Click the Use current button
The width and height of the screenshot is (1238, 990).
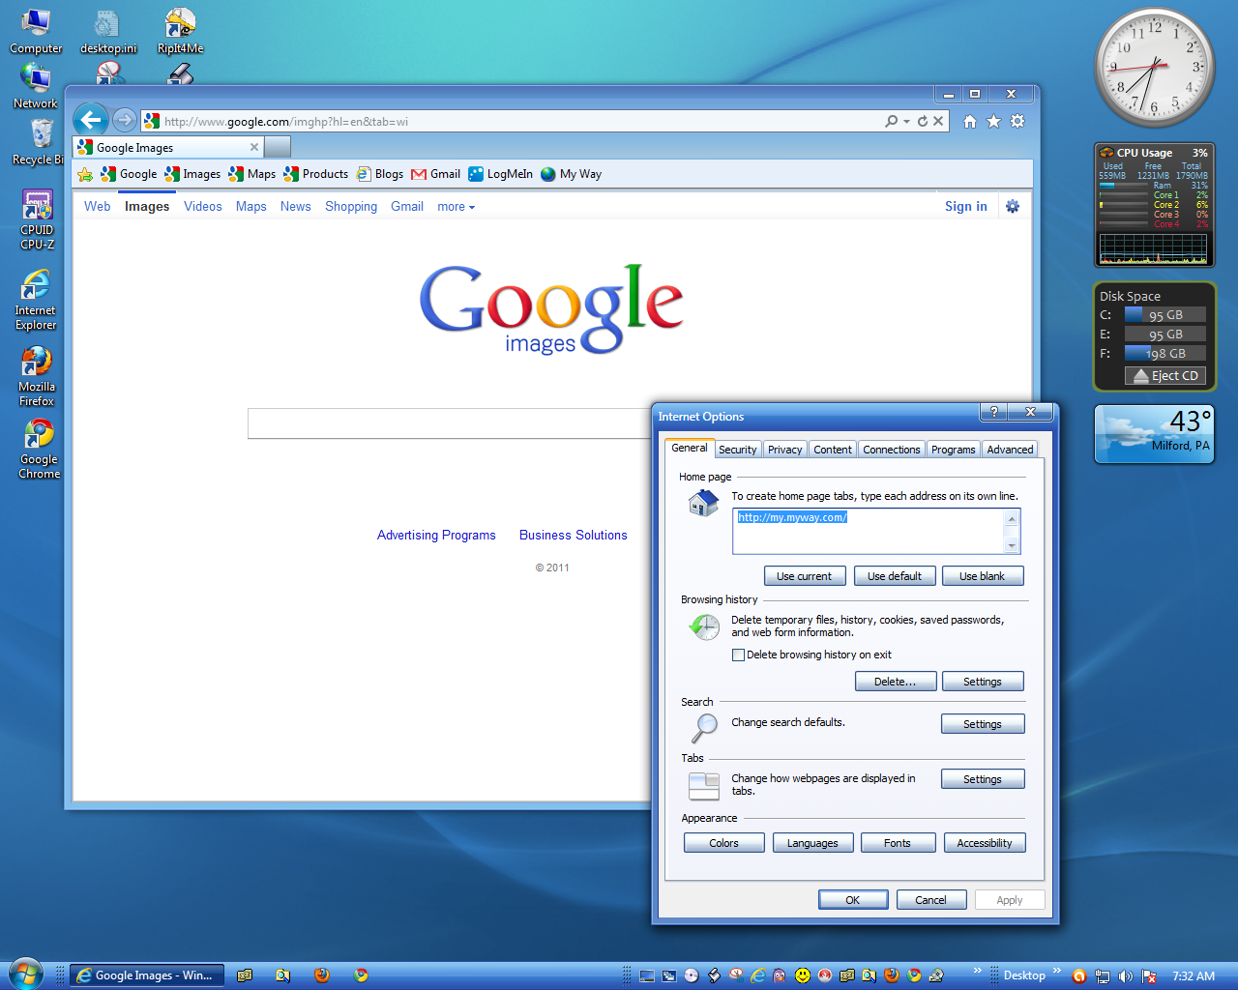click(805, 576)
